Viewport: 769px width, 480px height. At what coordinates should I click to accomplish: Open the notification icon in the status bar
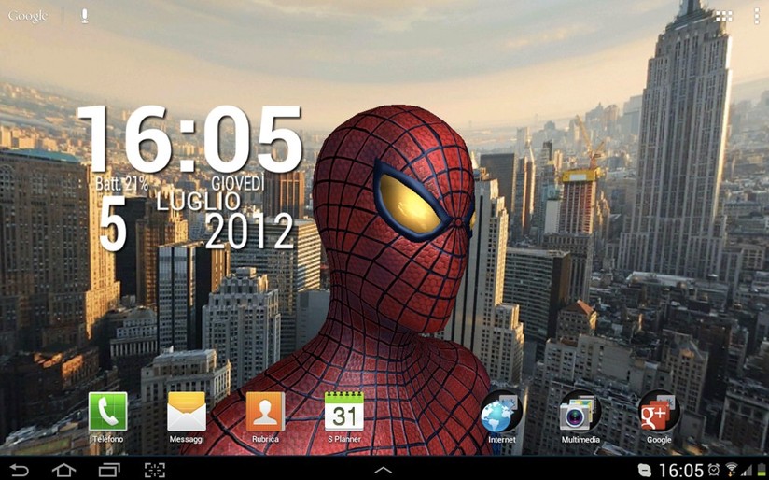645,470
